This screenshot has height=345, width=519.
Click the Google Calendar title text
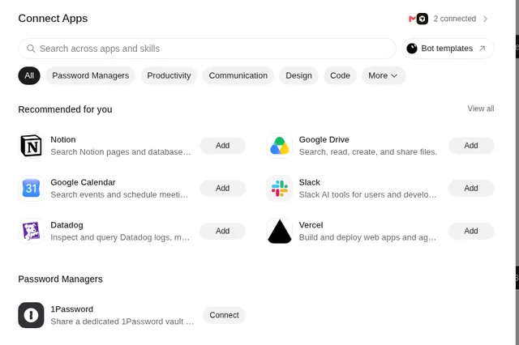[83, 182]
